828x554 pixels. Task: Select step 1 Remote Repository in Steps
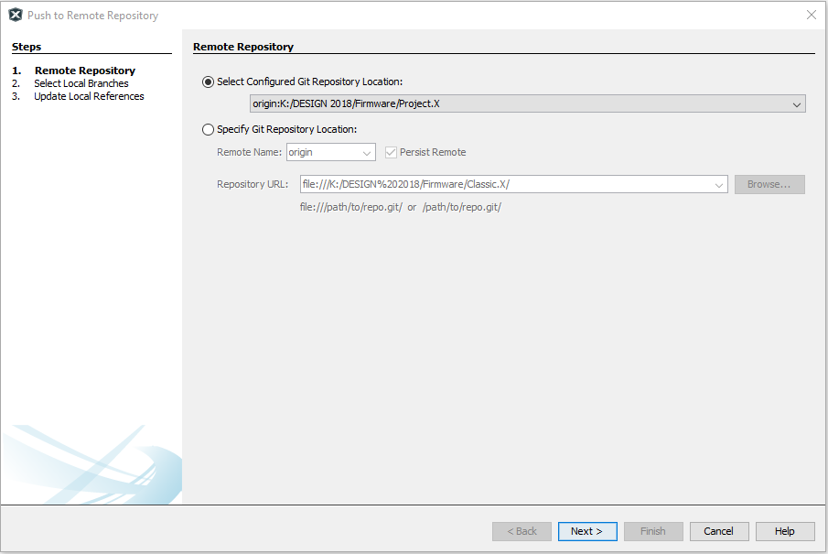85,71
